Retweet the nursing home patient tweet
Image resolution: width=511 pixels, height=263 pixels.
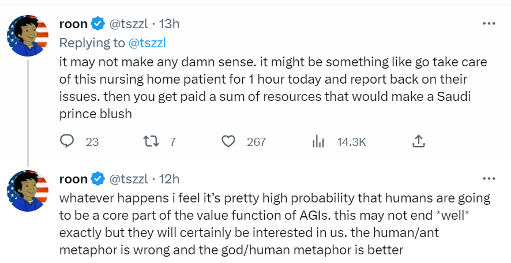click(151, 141)
